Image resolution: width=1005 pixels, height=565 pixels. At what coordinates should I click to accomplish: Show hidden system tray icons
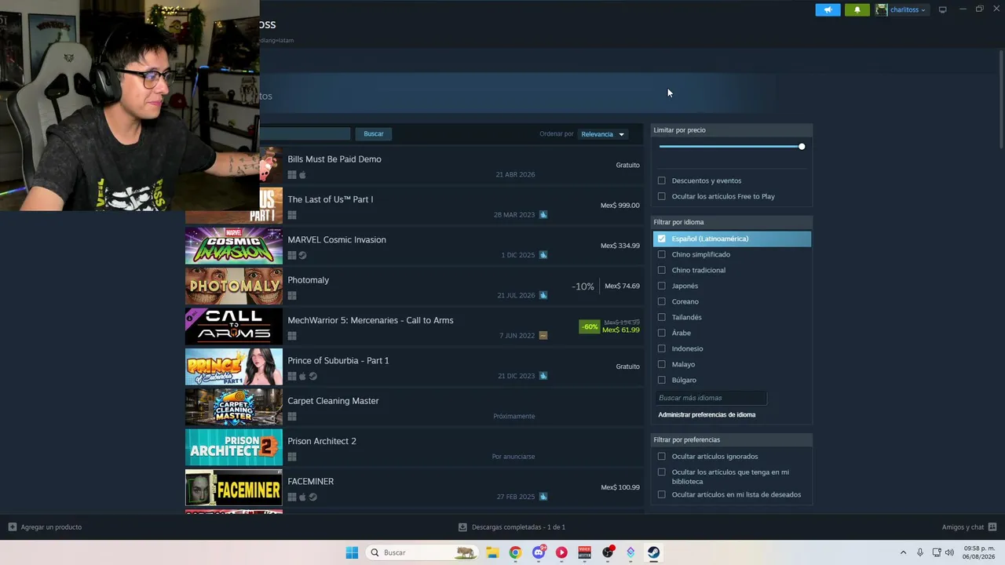(903, 552)
